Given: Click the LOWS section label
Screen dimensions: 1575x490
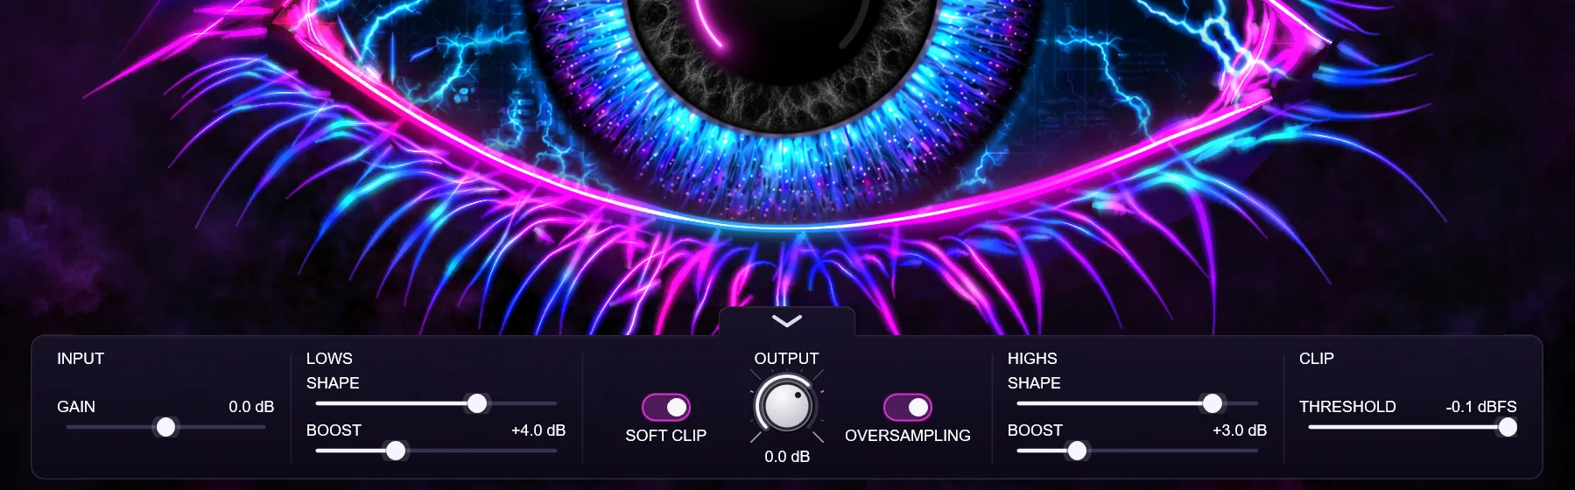Looking at the screenshot, I should [x=329, y=359].
